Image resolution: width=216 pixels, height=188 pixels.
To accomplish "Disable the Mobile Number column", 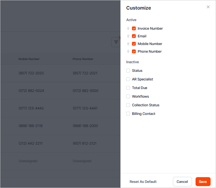I will 134,44.
